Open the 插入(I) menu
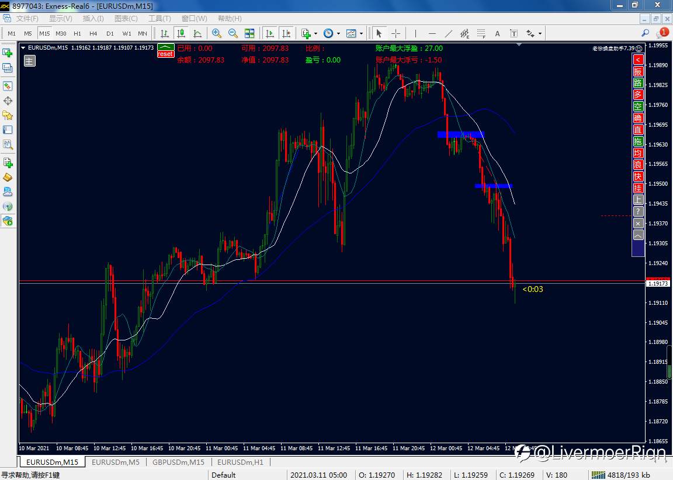673x480 pixels. pos(93,19)
